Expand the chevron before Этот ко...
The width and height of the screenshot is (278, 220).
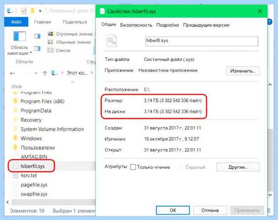[62, 73]
